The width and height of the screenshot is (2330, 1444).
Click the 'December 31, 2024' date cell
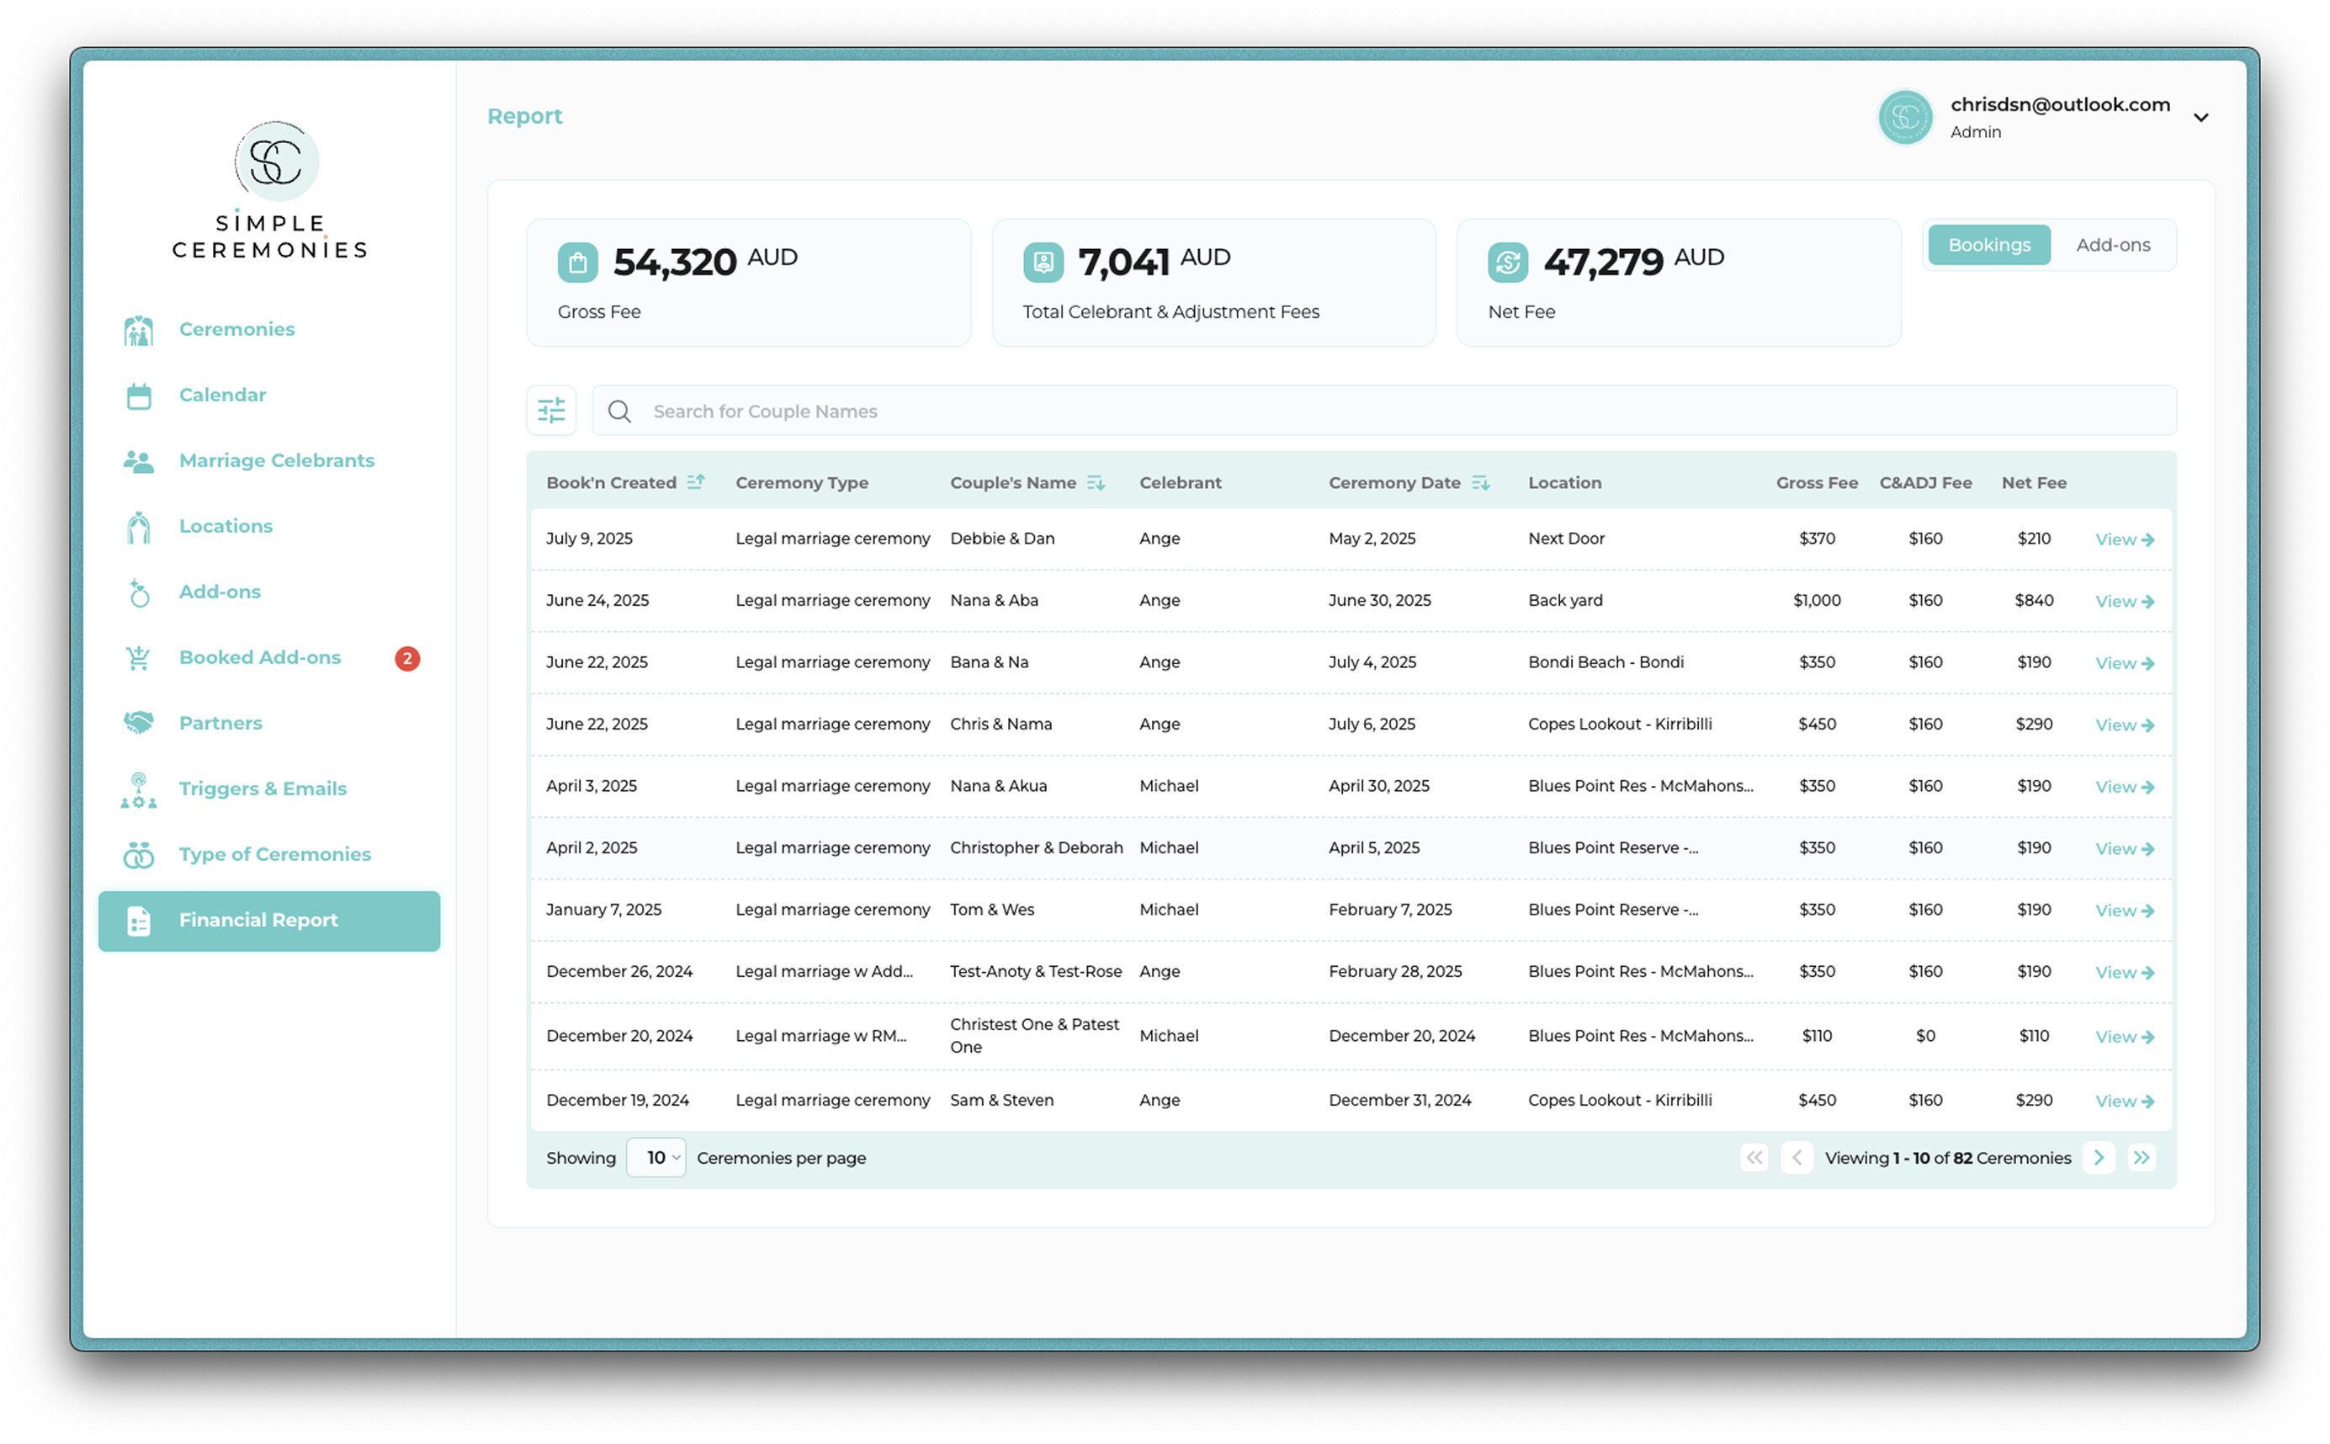pyautogui.click(x=1401, y=1102)
